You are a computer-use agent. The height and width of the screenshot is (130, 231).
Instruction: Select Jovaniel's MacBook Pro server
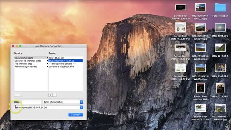(66, 66)
